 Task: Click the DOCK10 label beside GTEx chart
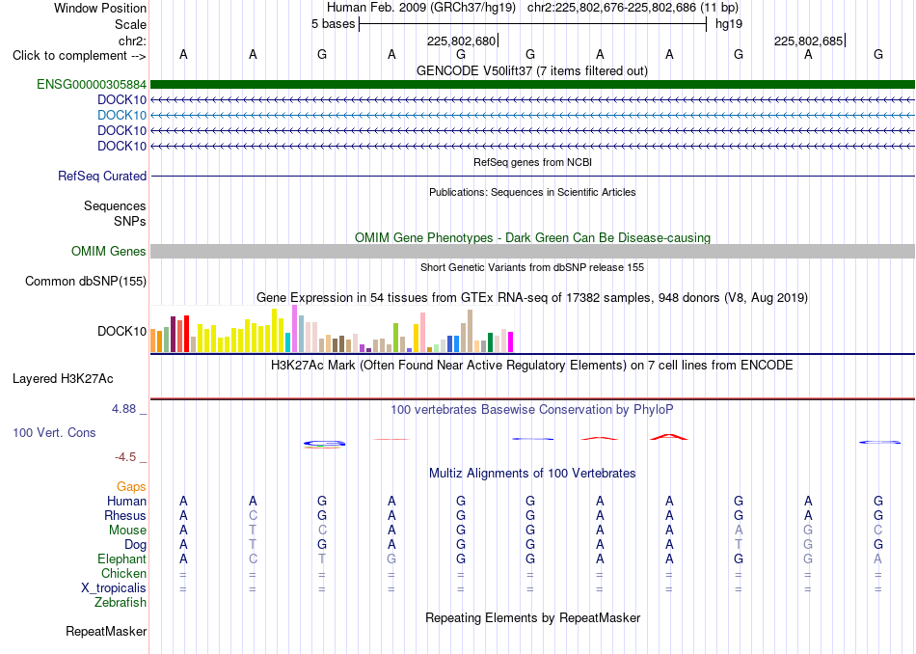[121, 332]
